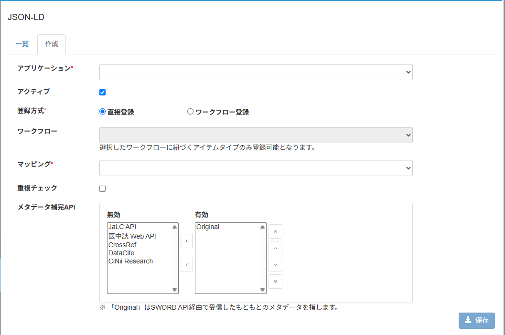Click the down chevron to move item downward
Viewport: 505px width, 335px height.
tap(275, 265)
